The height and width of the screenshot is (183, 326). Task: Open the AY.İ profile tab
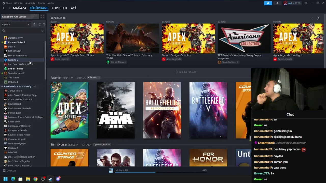coord(73,8)
